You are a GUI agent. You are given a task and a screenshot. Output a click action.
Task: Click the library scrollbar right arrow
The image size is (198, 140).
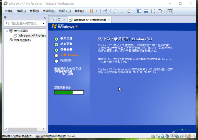(44, 129)
